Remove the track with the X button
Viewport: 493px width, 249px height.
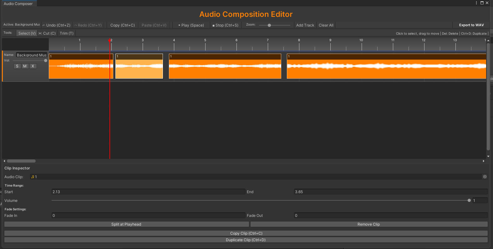(x=33, y=66)
